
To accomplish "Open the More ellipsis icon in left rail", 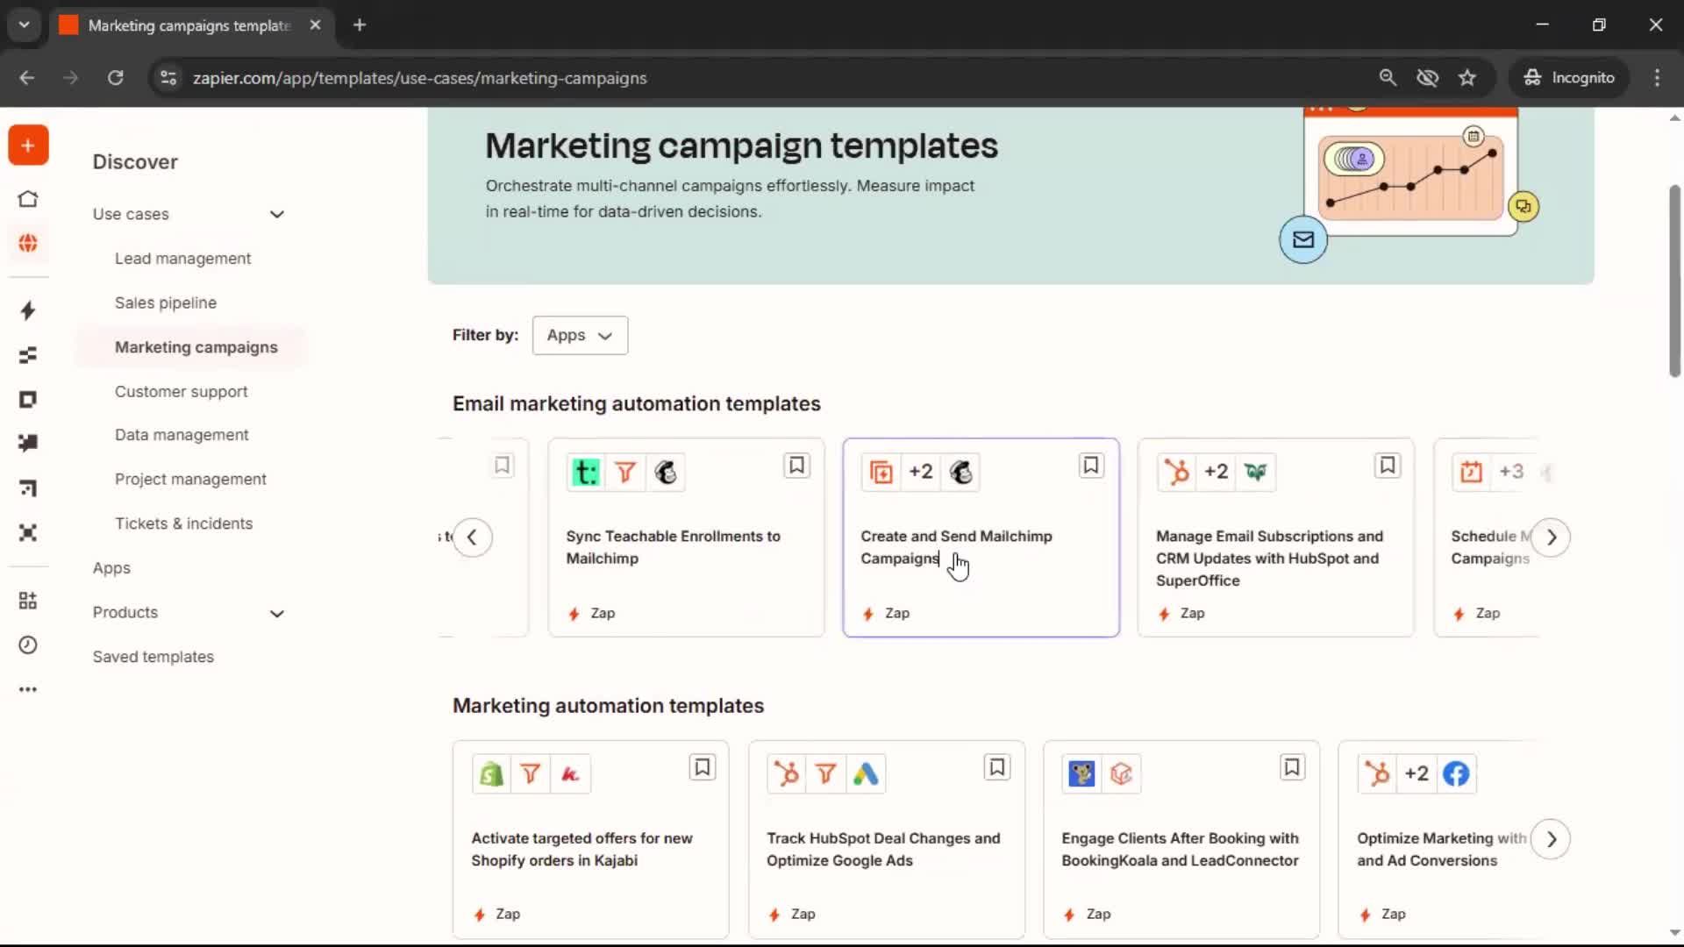I will pyautogui.click(x=28, y=690).
